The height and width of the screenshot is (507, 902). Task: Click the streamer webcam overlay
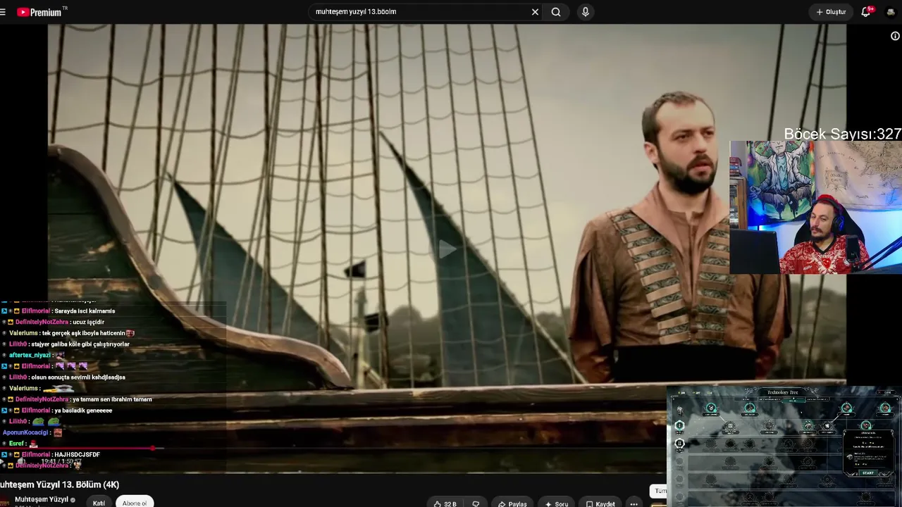815,207
